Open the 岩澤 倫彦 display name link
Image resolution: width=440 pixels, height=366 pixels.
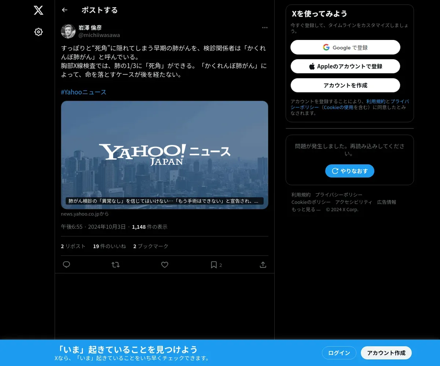coord(90,27)
